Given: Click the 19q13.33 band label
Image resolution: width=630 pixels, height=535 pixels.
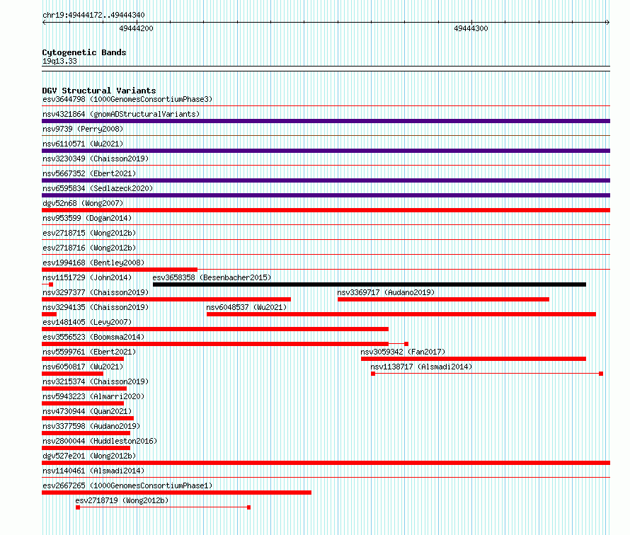Looking at the screenshot, I should pyautogui.click(x=59, y=61).
